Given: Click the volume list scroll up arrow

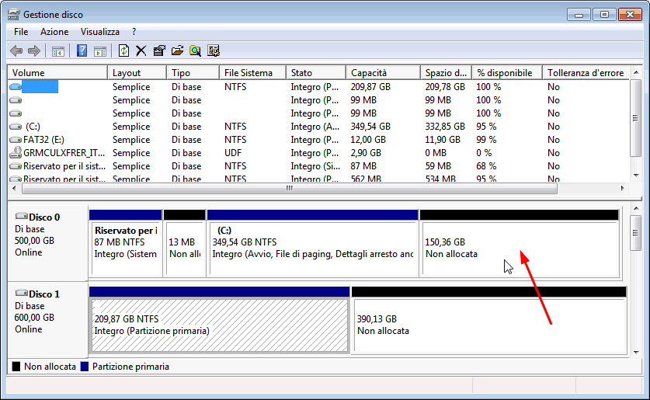Looking at the screenshot, I should point(636,73).
